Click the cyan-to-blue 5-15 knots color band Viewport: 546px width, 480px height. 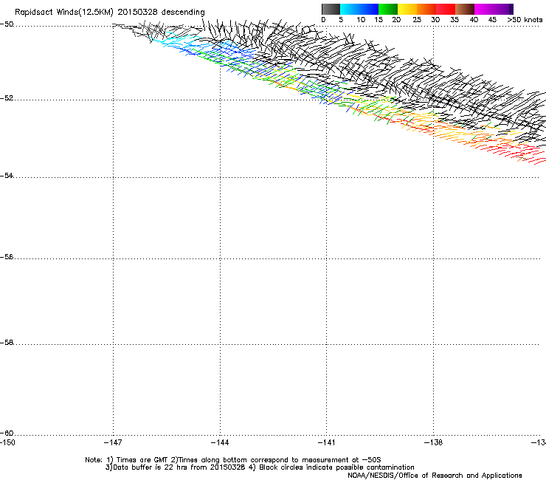click(359, 9)
